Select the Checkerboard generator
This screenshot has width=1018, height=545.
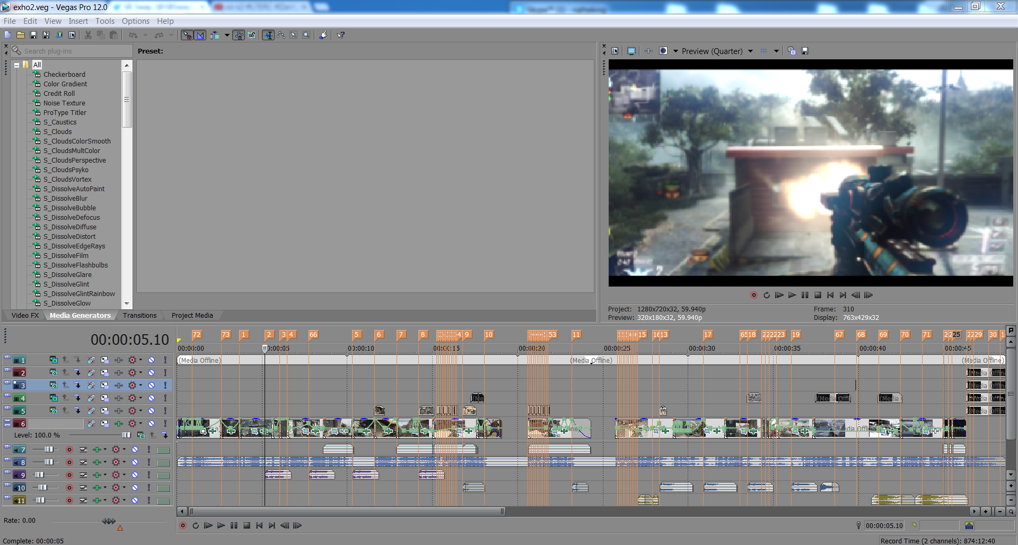pyautogui.click(x=64, y=75)
